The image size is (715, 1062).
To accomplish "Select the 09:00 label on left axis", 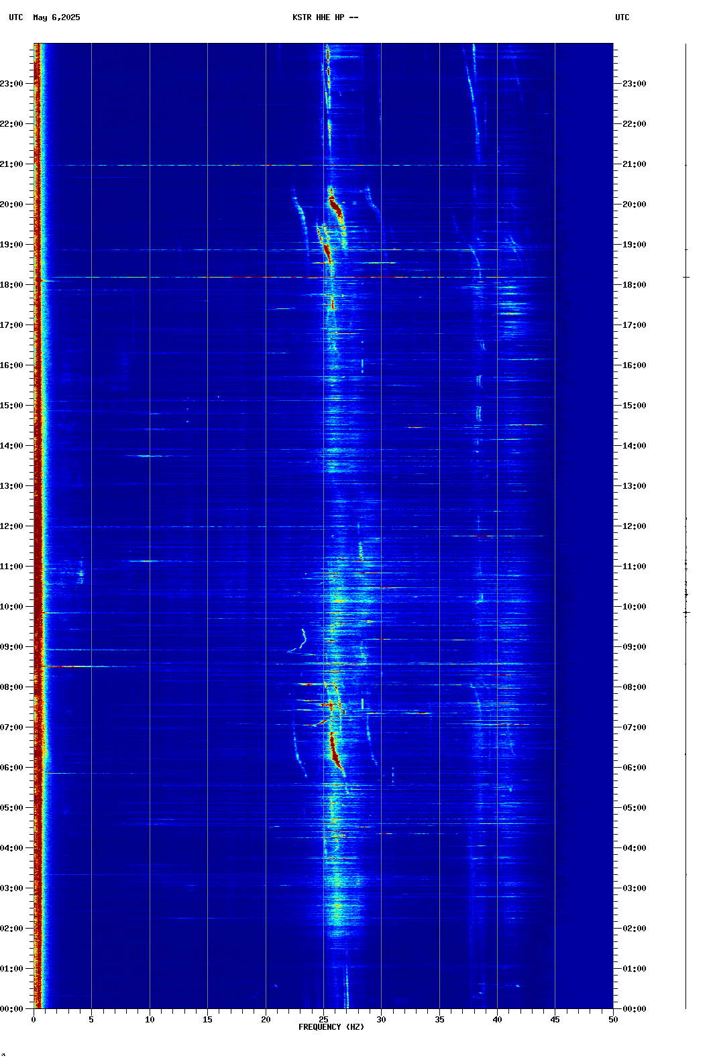I will click(11, 647).
